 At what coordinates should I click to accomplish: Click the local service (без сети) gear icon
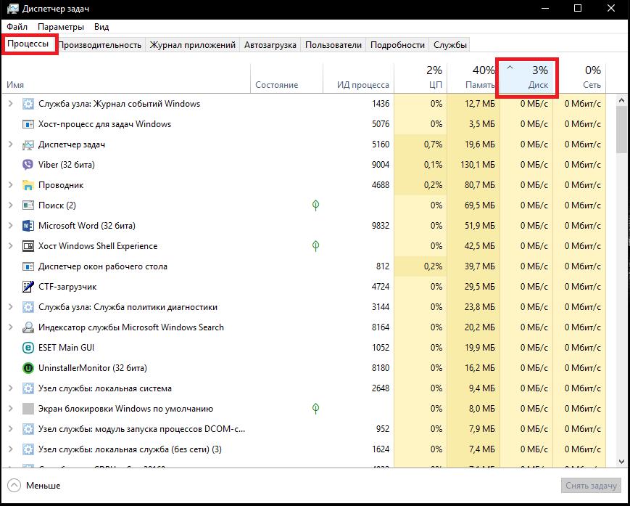(x=28, y=449)
